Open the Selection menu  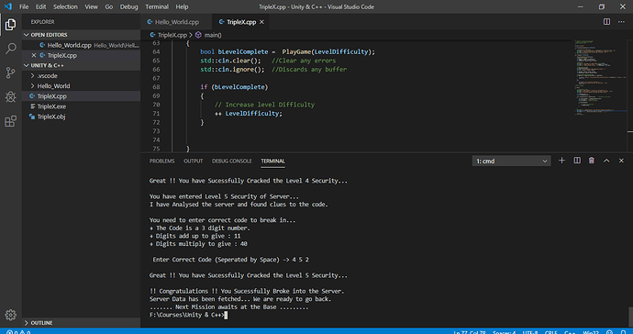click(x=65, y=6)
